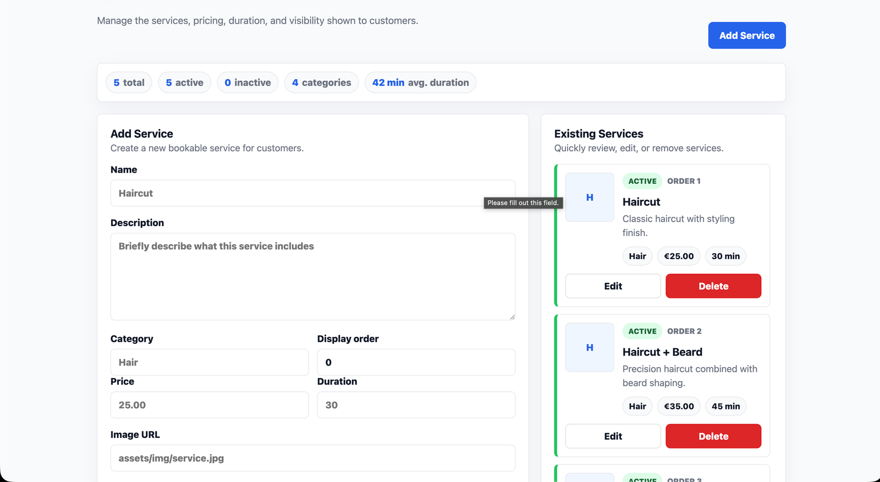Image resolution: width=880 pixels, height=482 pixels.
Task: Delete the Haircut + Beard service
Action: pyautogui.click(x=713, y=436)
